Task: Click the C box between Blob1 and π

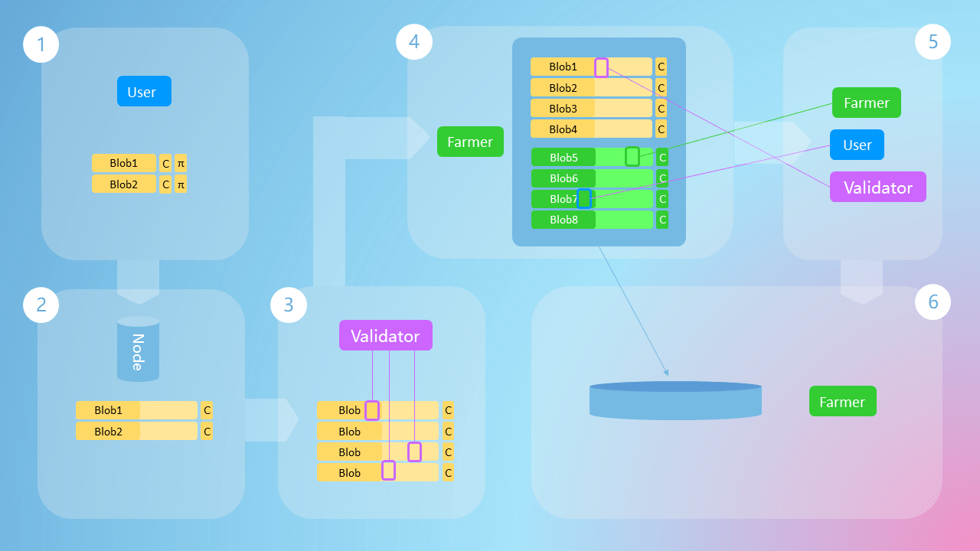Action: point(165,163)
